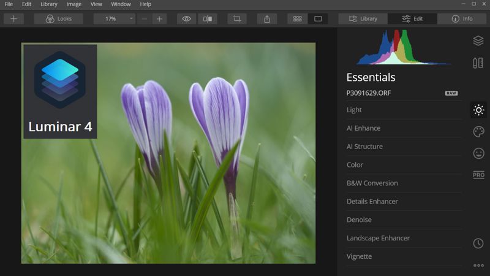Viewport: 490px width, 276px height.
Task: Open the Portrait tools face icon
Action: click(x=478, y=153)
